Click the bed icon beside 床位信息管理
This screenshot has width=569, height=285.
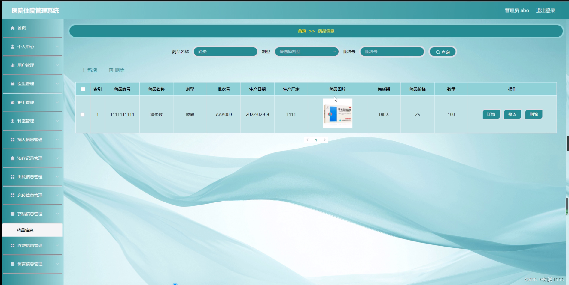12,195
